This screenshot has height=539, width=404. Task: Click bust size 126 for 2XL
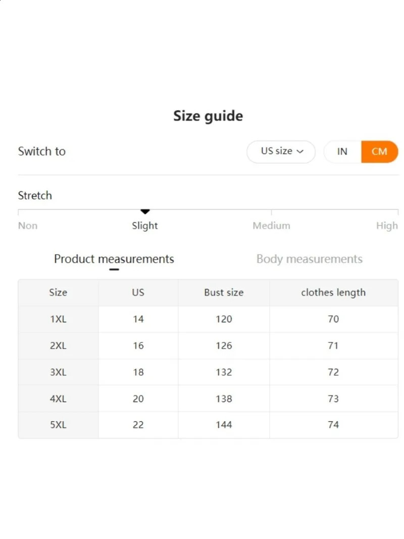224,346
